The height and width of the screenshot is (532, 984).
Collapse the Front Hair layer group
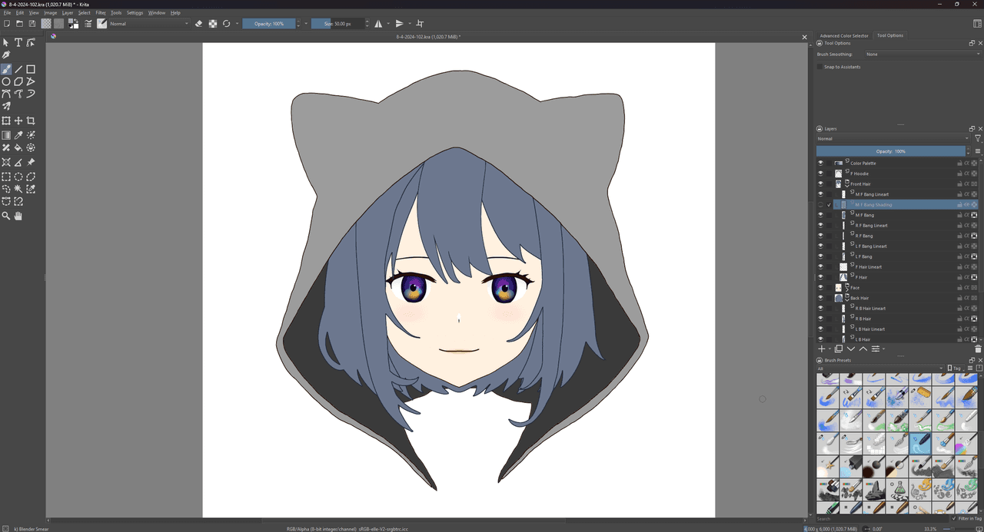847,184
